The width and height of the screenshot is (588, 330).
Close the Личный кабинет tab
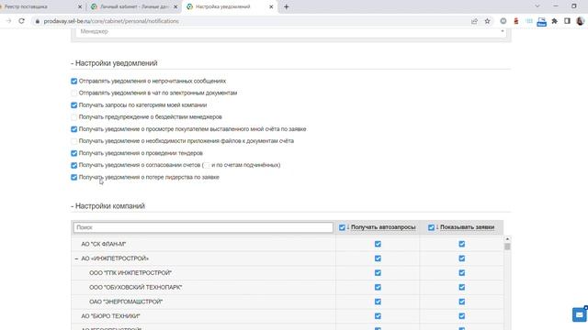175,6
